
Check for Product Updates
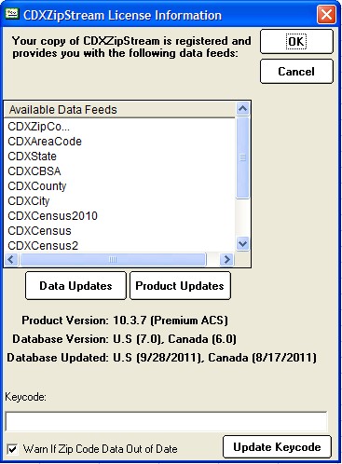coord(180,286)
